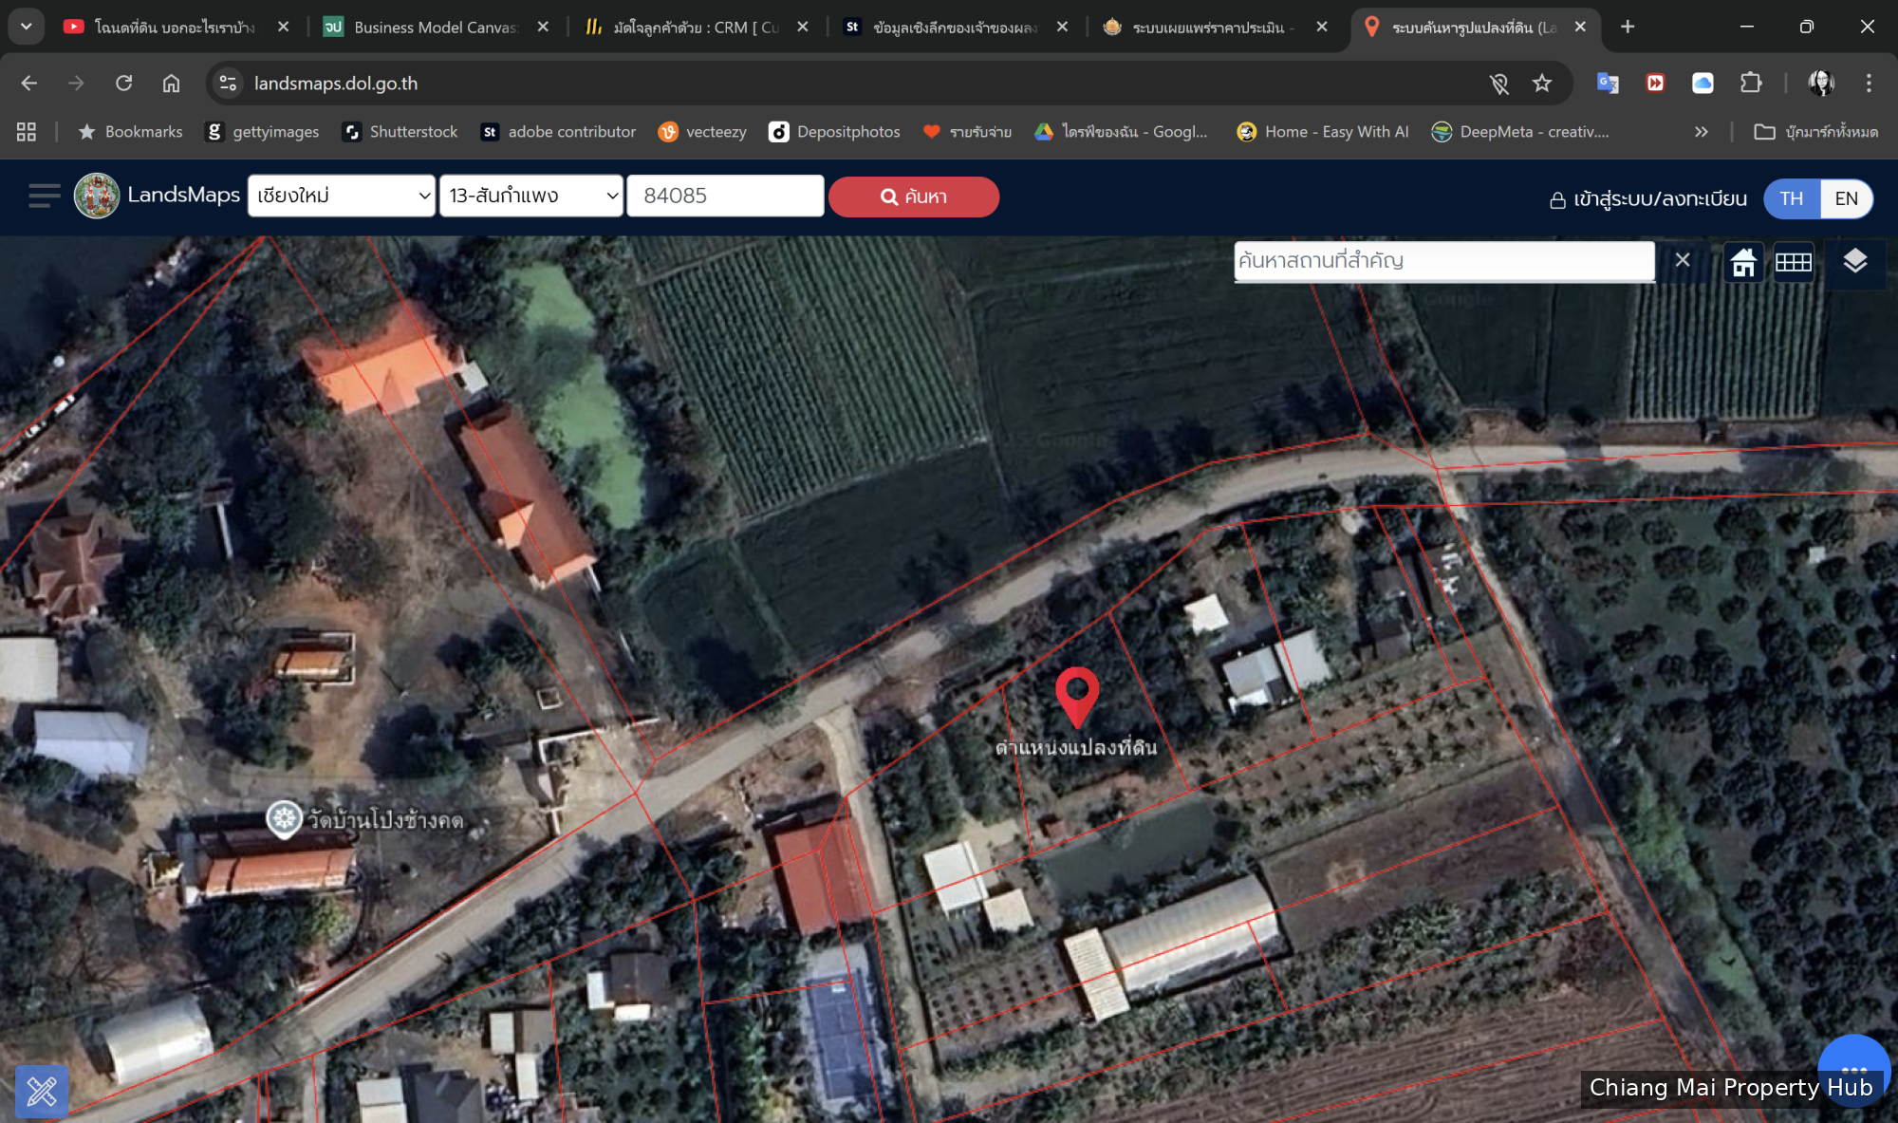The height and width of the screenshot is (1123, 1898).
Task: Open the LandsMaps hamburger menu
Action: 44,197
